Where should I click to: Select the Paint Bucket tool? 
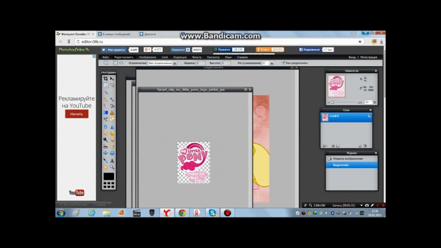(x=112, y=106)
